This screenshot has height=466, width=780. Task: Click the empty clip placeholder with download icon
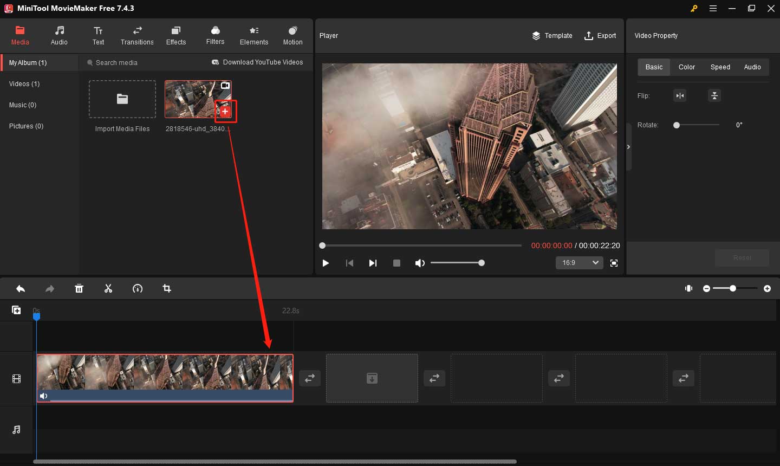click(x=372, y=378)
